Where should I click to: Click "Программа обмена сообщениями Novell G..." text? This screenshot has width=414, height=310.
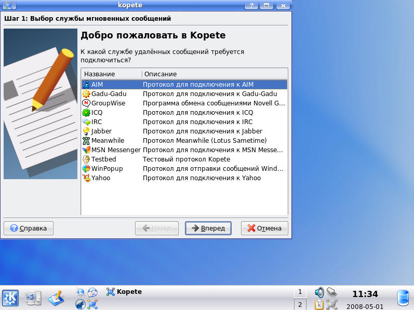coord(214,103)
